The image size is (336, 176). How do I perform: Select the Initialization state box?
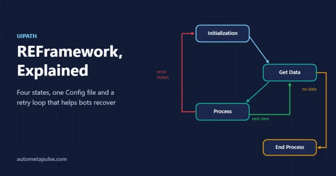point(222,33)
